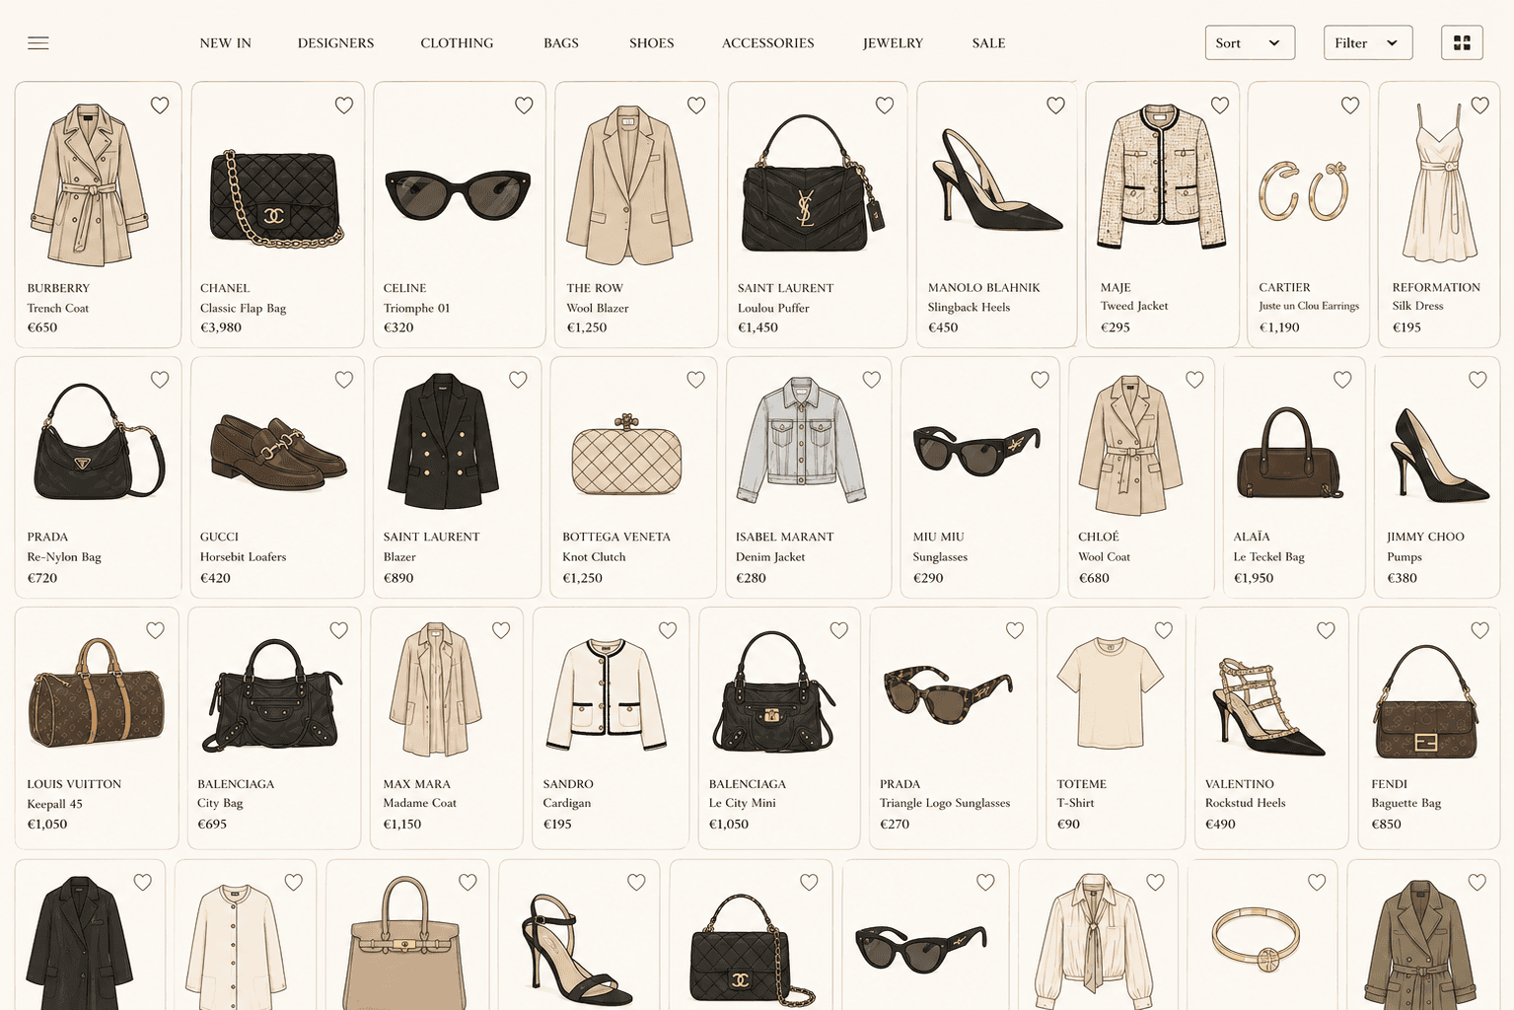Viewport: 1514px width, 1010px height.
Task: Click the Triangle Logo Sunglasses title
Action: coord(945,803)
